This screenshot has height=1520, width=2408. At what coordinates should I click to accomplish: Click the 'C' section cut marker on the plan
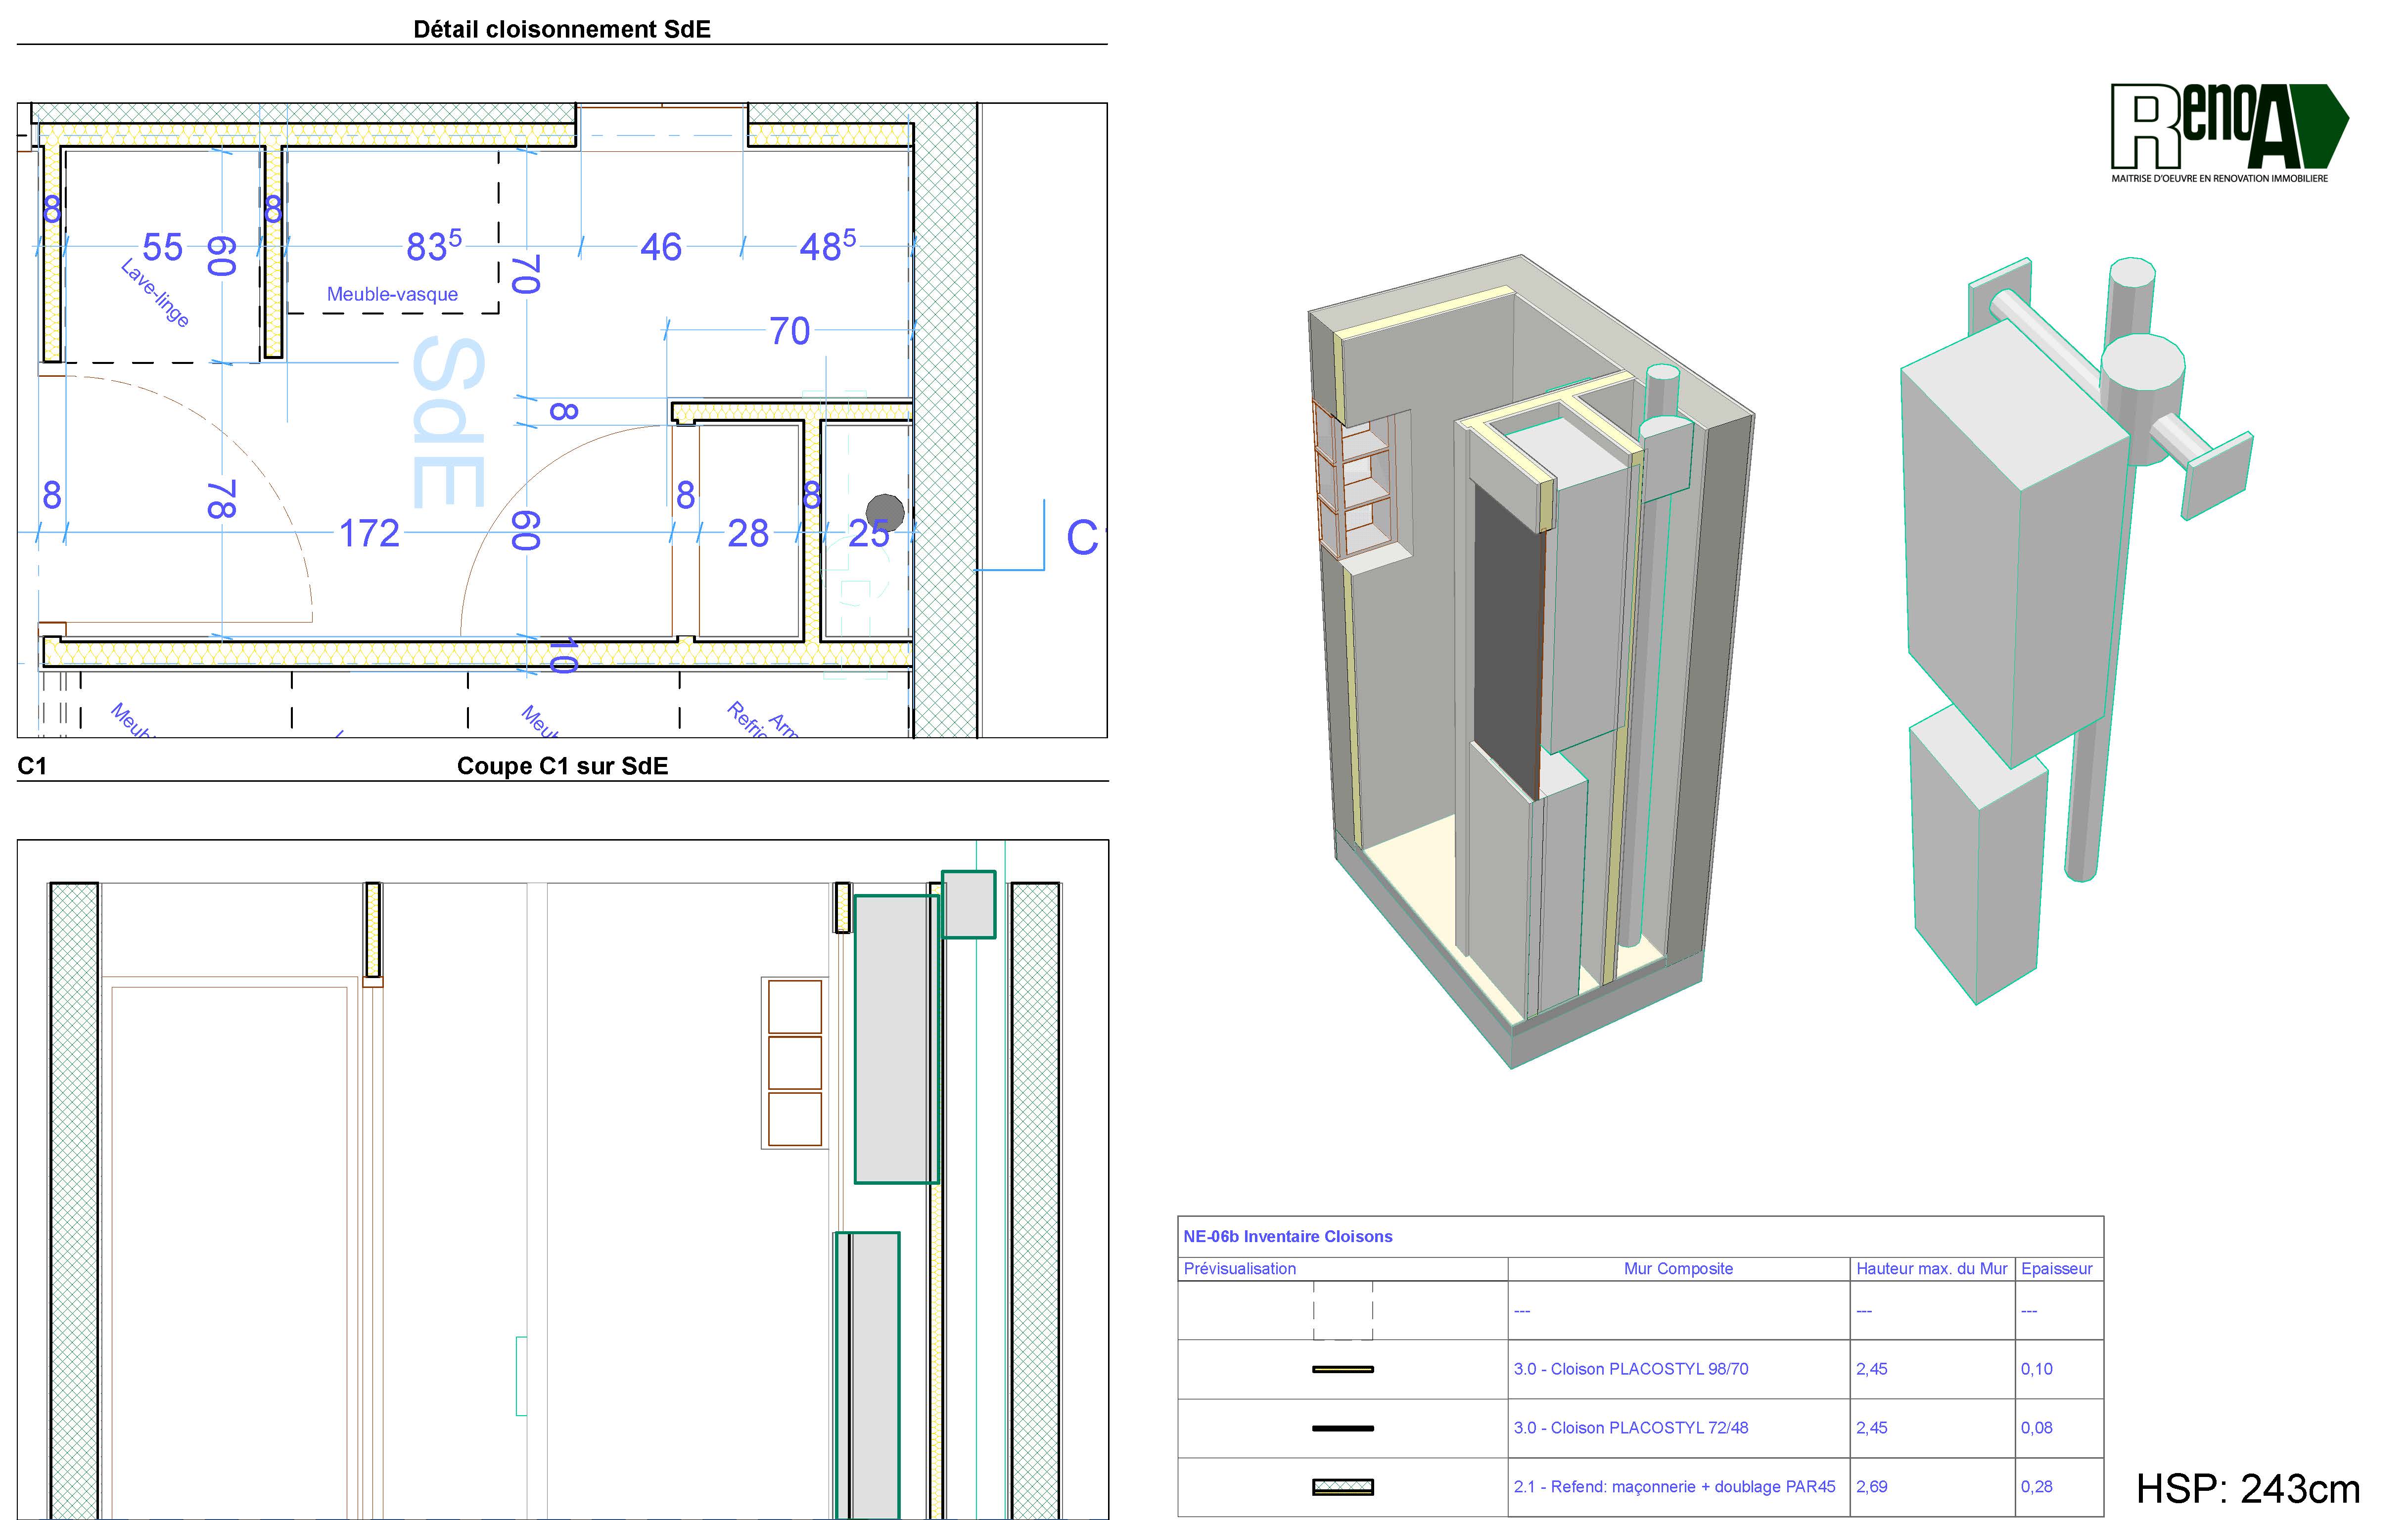click(x=1082, y=537)
